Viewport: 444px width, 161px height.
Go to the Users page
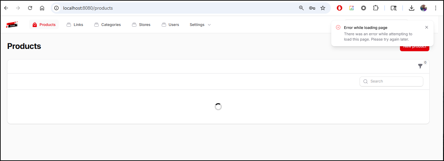pos(170,25)
